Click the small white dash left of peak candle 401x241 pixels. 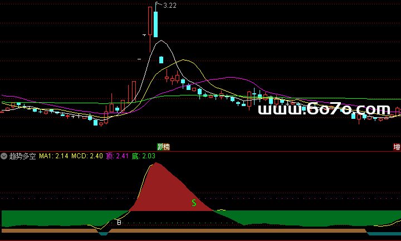tap(139, 58)
